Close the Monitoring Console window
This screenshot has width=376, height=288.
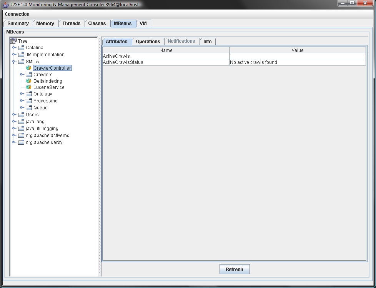tap(365, 3)
